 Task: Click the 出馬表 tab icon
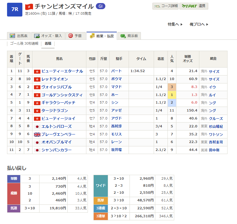13,36
